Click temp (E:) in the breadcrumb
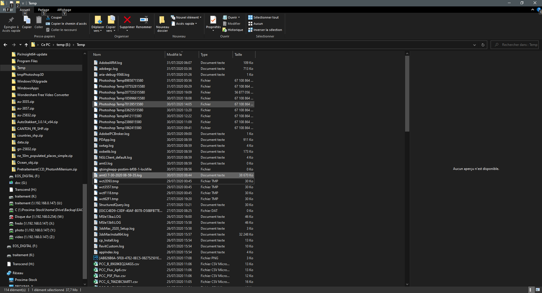Viewport: 542px width, 293px height. point(64,45)
